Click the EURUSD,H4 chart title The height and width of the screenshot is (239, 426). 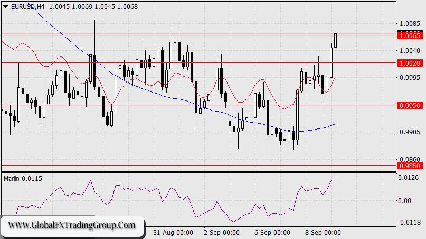tap(27, 7)
